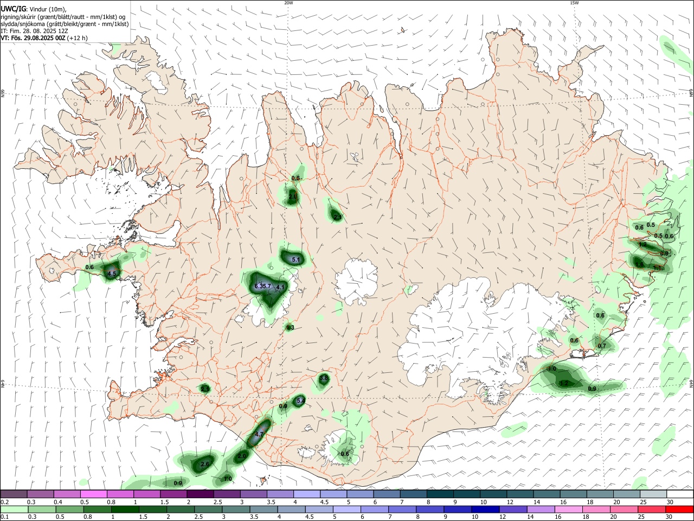
Task: Click the '1.3' precipitation value on the map
Action: 290,327
